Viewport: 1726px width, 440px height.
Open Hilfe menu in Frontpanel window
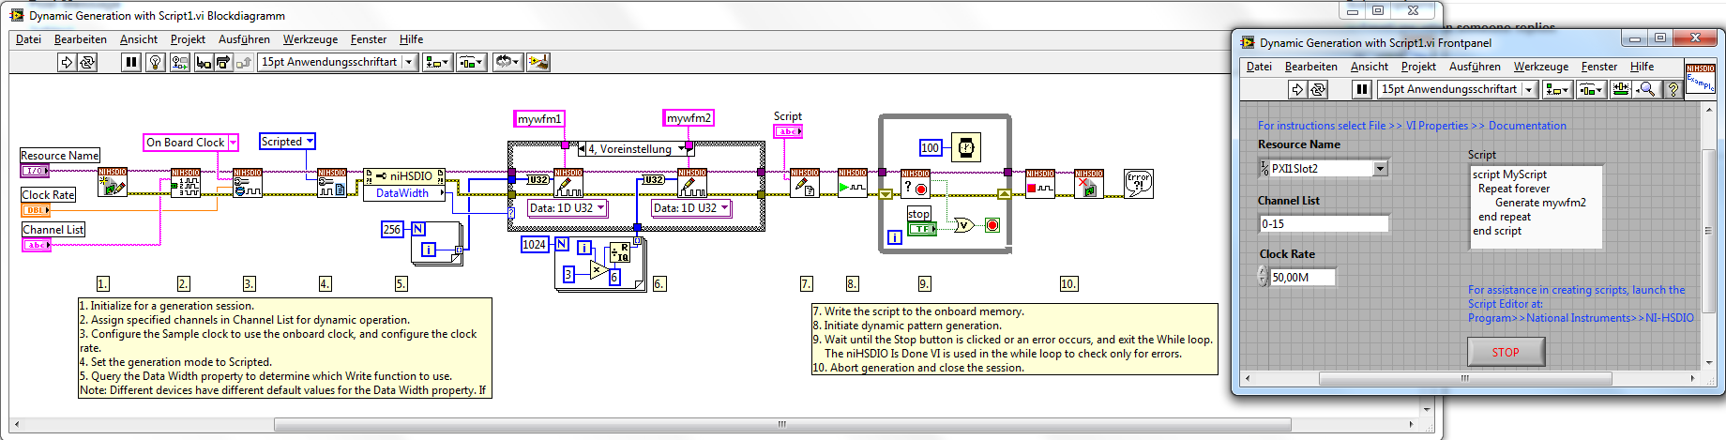1642,67
